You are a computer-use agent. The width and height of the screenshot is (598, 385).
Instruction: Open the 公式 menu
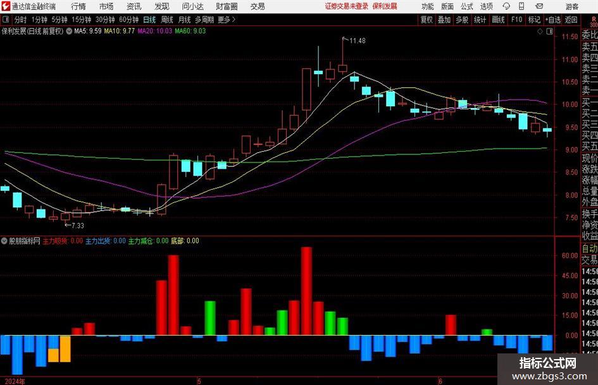coord(467,6)
